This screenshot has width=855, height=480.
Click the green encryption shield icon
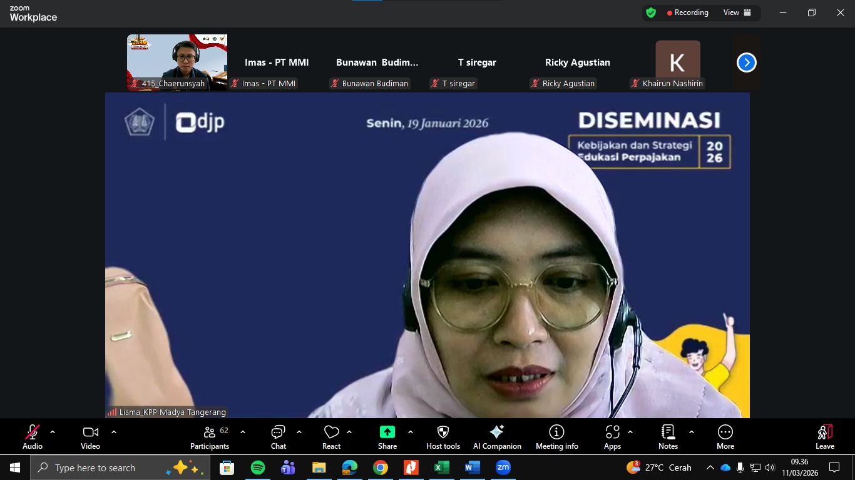coord(651,12)
